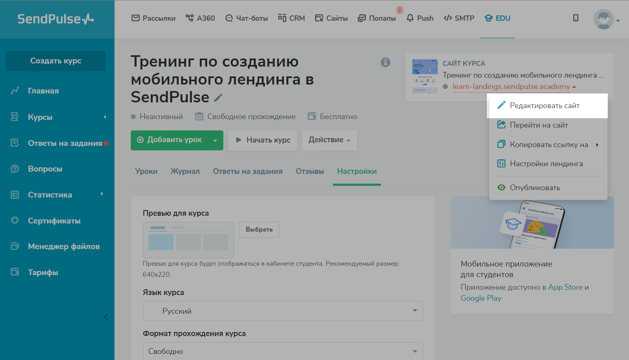Collapse the left sidebar with chevron
This screenshot has height=360, width=629.
[106, 317]
